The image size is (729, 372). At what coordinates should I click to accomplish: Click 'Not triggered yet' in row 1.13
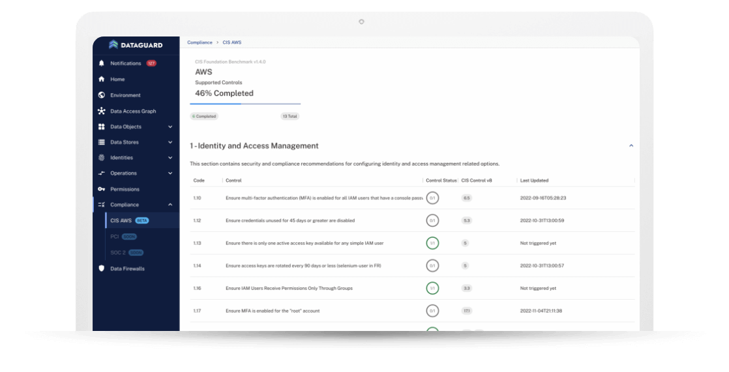coord(538,243)
